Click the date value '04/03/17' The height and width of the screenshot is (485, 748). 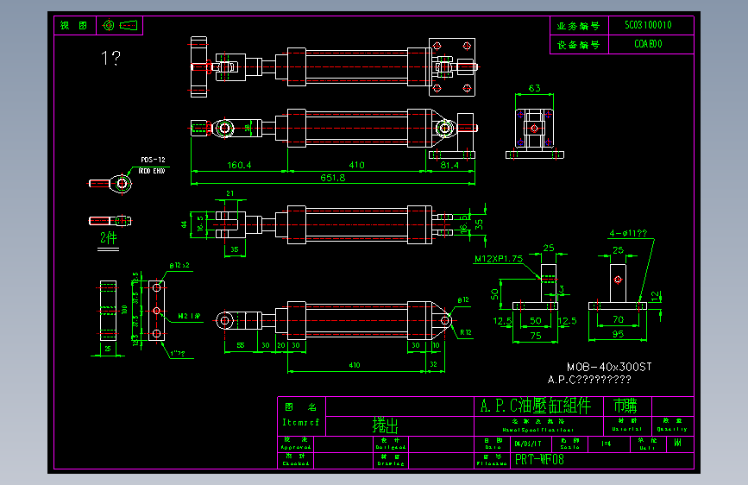click(528, 444)
